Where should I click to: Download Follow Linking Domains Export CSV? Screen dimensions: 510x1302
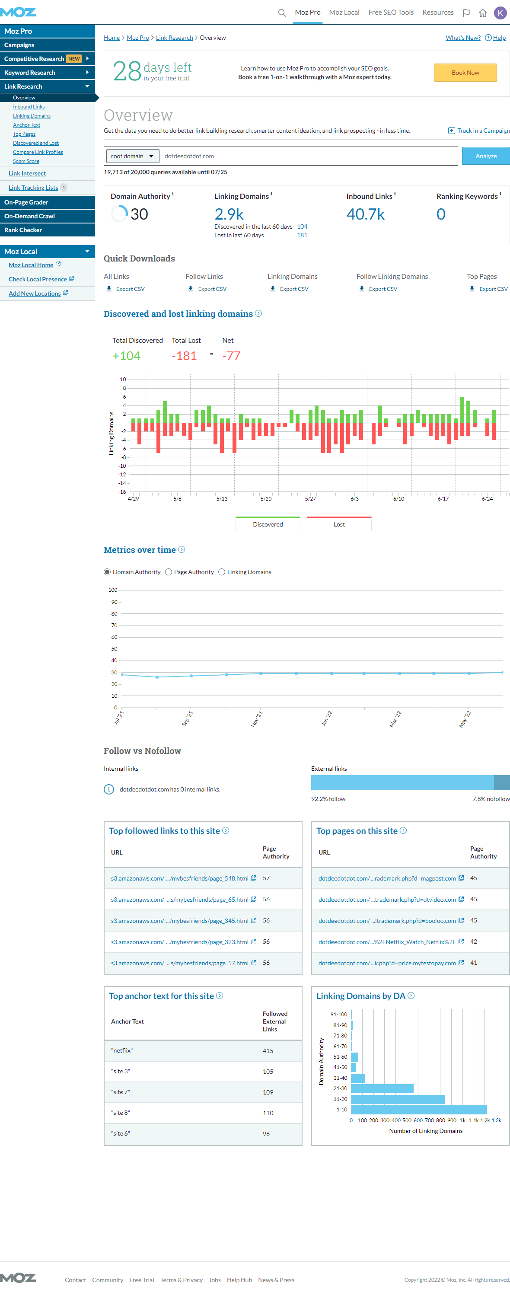point(378,289)
